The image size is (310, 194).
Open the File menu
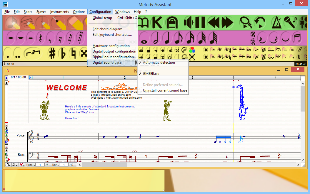point(7,12)
